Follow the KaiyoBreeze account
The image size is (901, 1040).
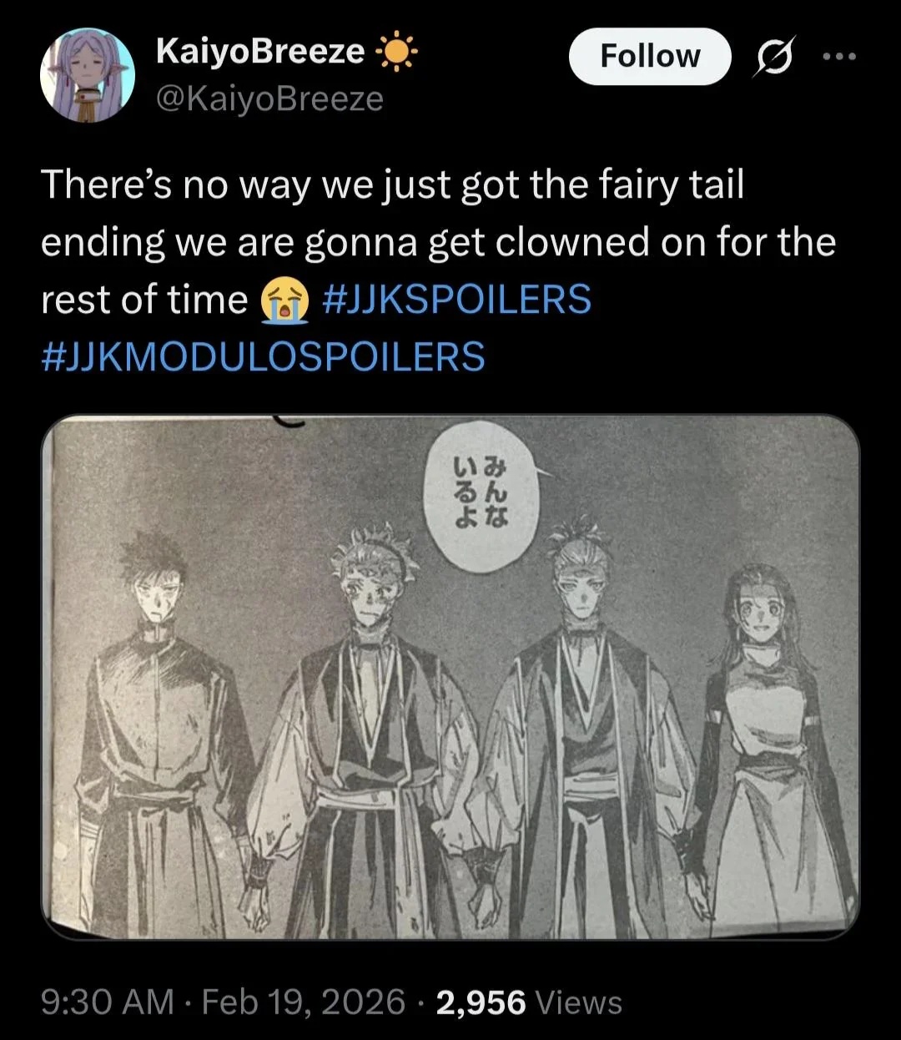[x=650, y=57]
